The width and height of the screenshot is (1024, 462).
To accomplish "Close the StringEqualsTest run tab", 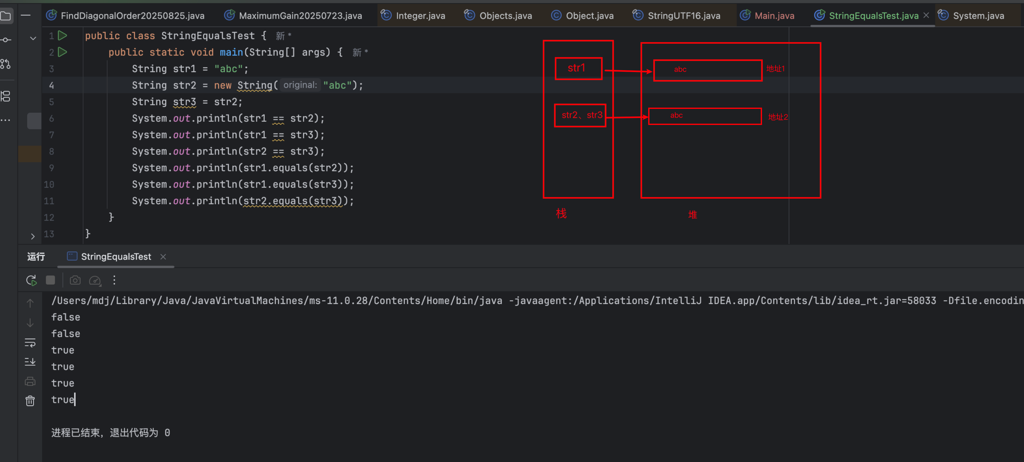I will click(x=163, y=256).
